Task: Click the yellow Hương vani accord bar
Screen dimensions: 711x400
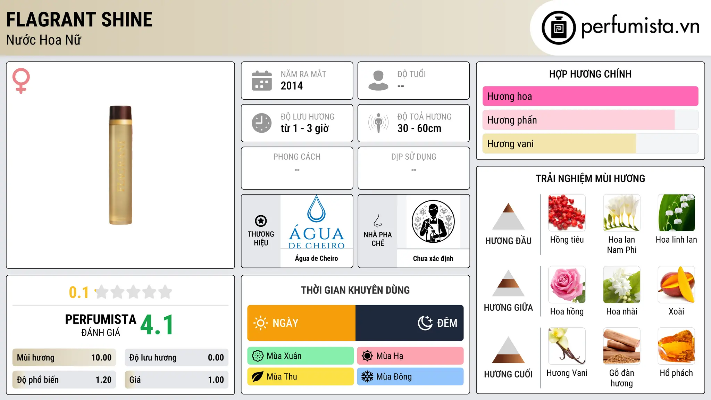Action: [x=590, y=143]
